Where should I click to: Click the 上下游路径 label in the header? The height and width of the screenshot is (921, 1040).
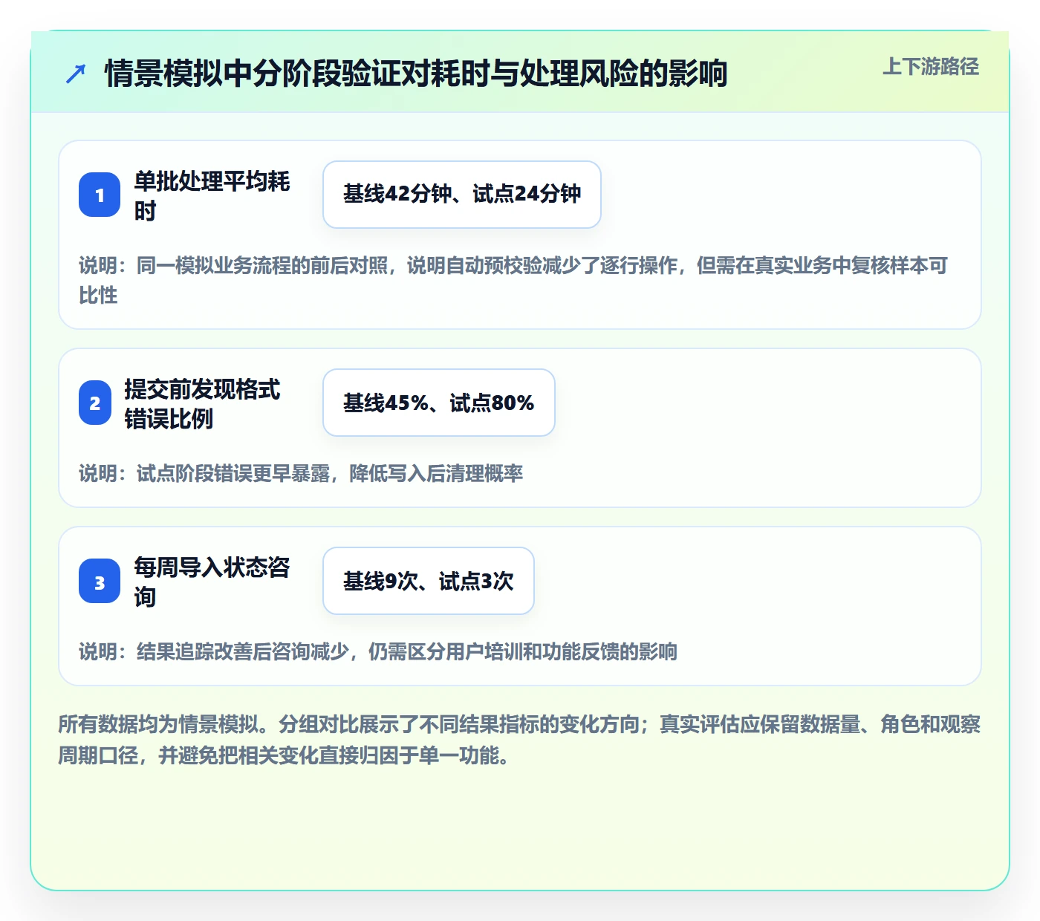tap(930, 67)
